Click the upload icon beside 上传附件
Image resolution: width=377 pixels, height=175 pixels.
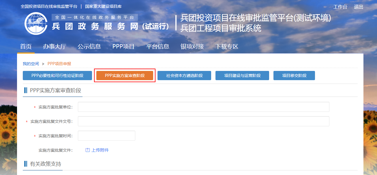[x=88, y=150]
